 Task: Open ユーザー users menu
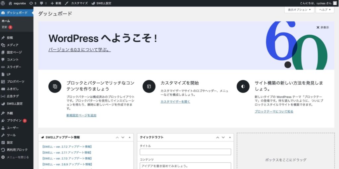(x=17, y=128)
